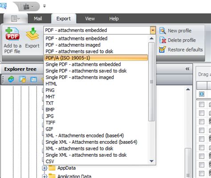The height and width of the screenshot is (178, 211).
Task: Select the TXT export format
Action: (x=96, y=103)
